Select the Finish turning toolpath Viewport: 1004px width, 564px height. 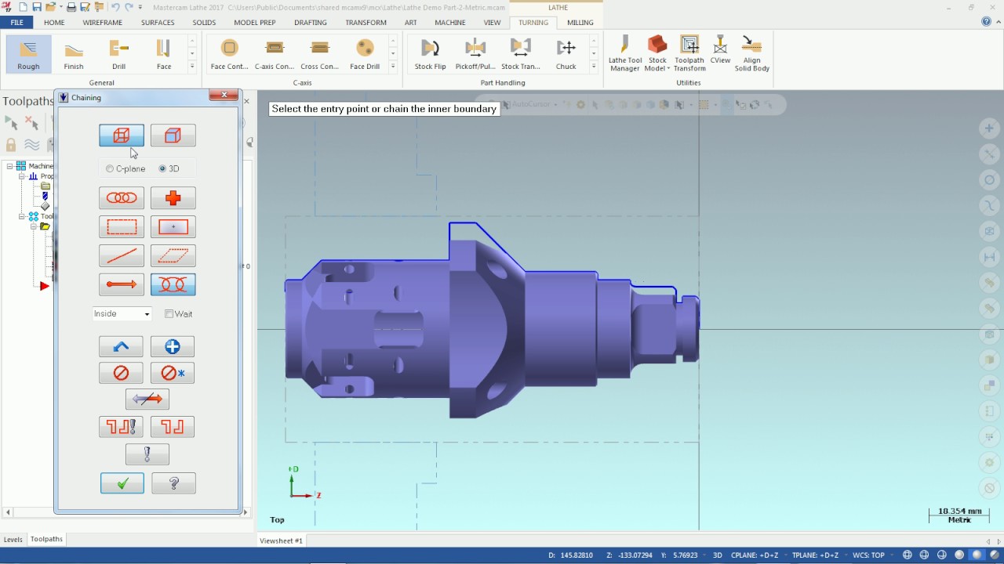(x=74, y=55)
